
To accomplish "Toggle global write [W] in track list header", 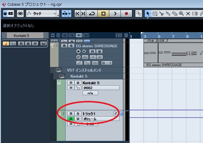I will [86, 35].
